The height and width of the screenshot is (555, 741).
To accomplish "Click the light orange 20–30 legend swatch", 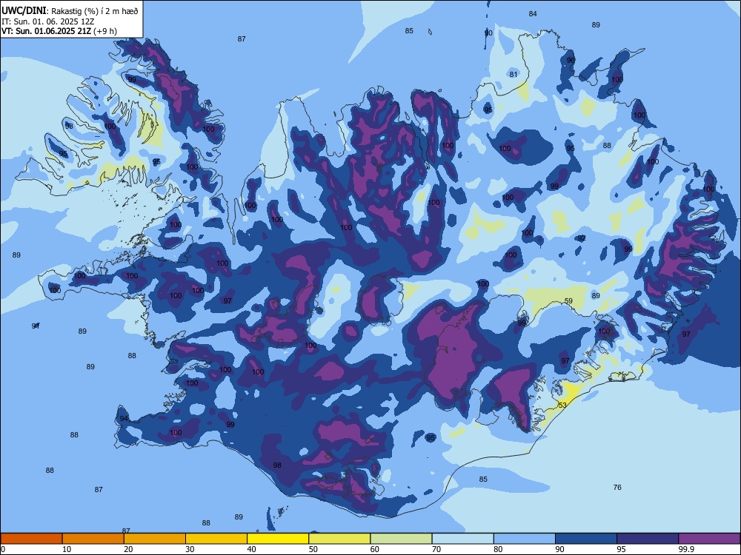I will click(155, 539).
